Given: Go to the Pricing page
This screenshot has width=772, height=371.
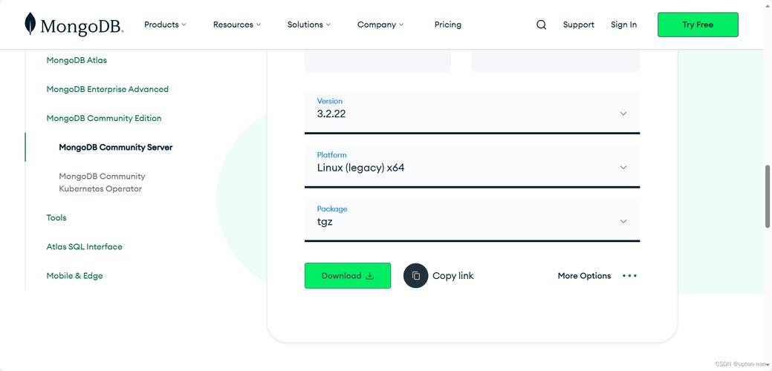Looking at the screenshot, I should pyautogui.click(x=447, y=24).
